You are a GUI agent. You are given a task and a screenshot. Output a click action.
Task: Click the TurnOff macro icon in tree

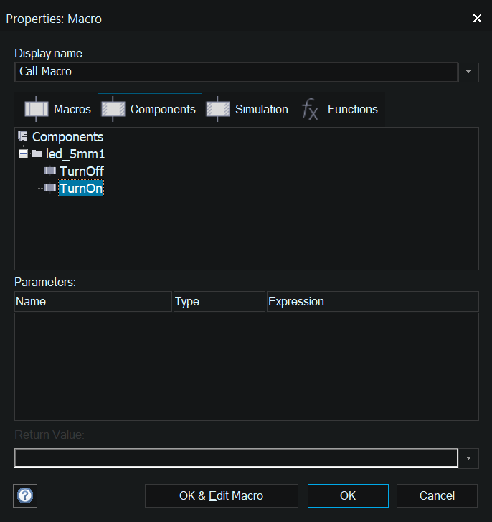[x=50, y=171]
